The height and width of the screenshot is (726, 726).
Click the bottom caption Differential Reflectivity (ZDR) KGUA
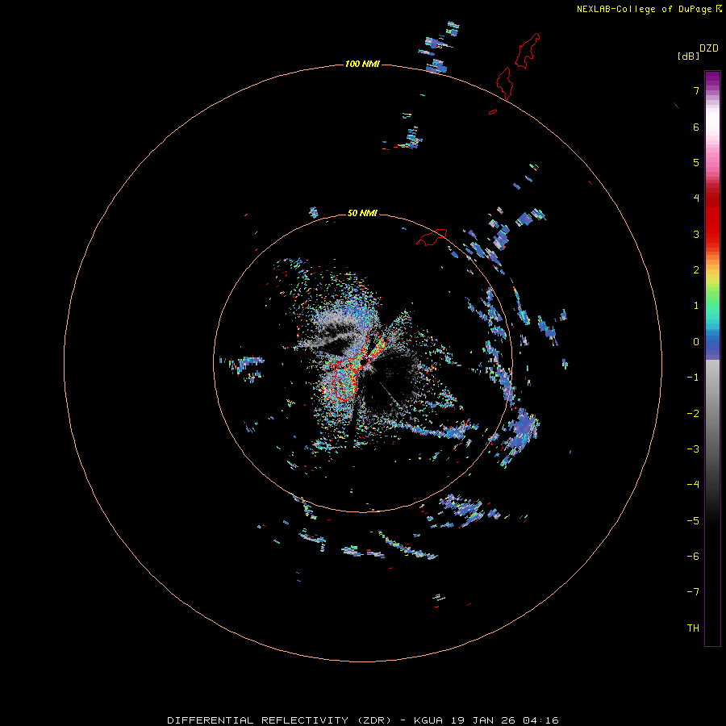[x=363, y=720]
